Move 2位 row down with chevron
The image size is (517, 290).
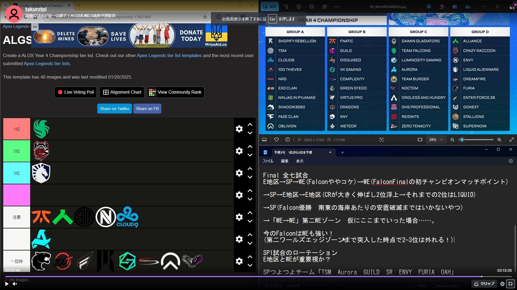pos(250,155)
